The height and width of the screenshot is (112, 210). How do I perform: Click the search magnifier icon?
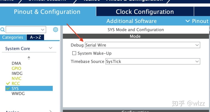pyautogui.click(x=2, y=30)
